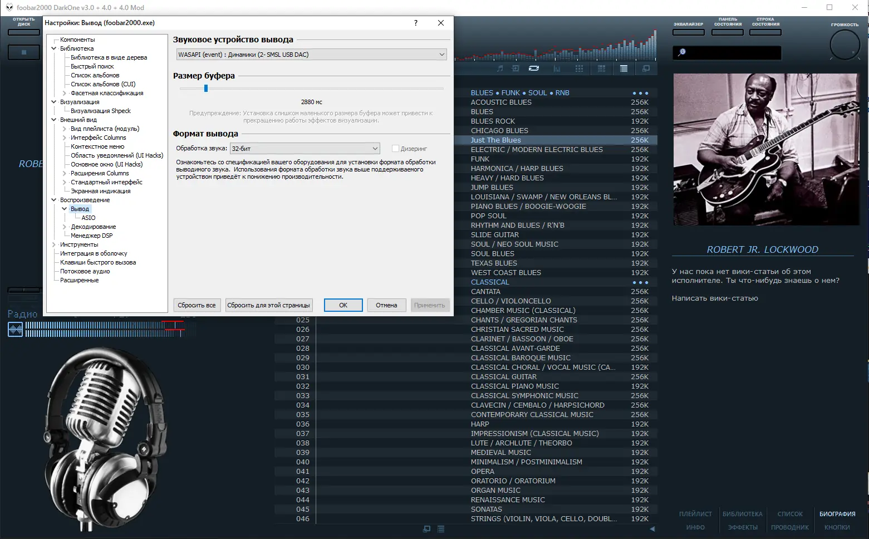Click the compact list view icon
This screenshot has width=869, height=539.
(x=623, y=68)
